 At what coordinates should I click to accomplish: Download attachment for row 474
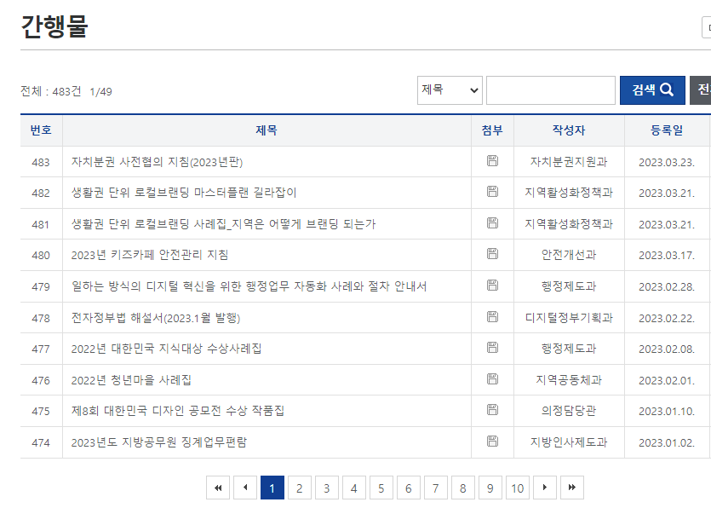[x=492, y=441]
